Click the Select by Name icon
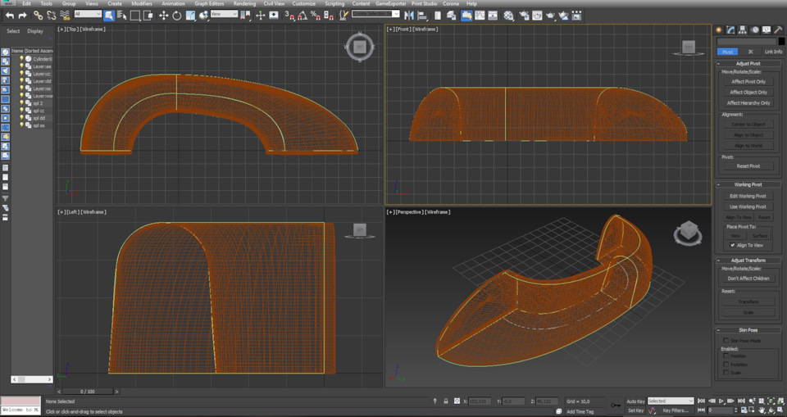Screen dimensions: 787x417 pos(121,15)
